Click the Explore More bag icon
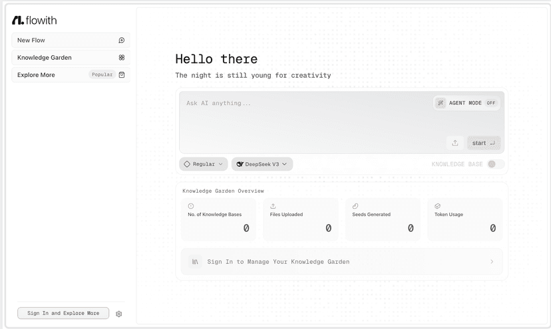Viewport: 551px width, 329px height. point(122,75)
